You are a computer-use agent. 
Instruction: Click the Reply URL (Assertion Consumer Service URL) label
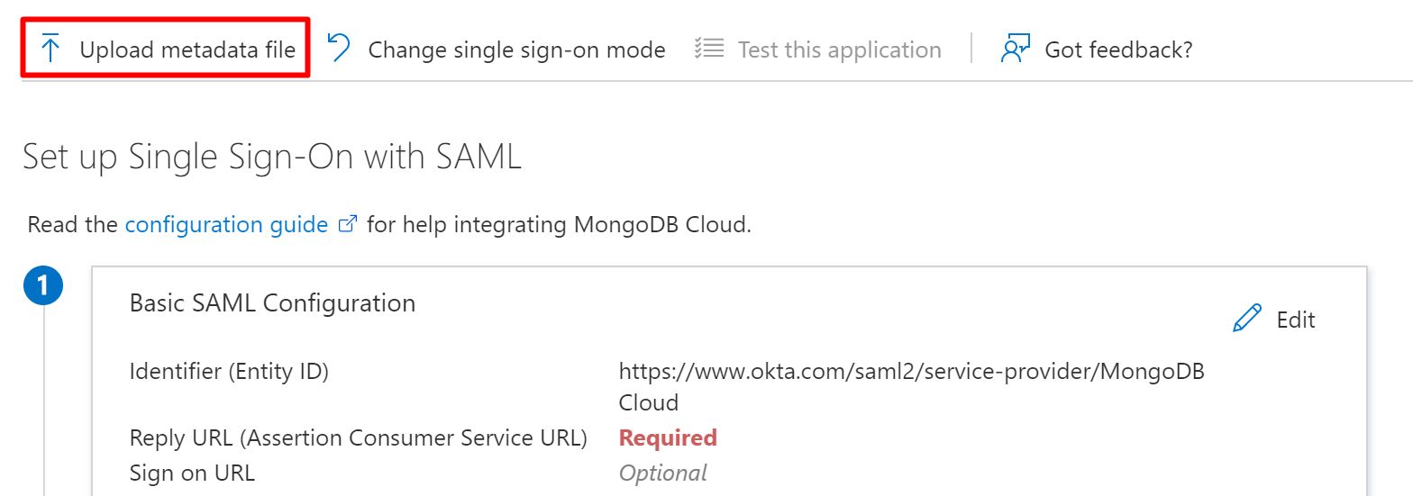point(359,438)
